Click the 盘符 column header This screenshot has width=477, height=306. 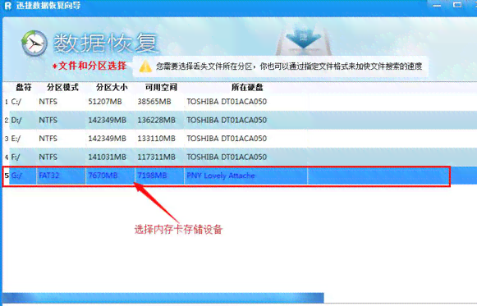pyautogui.click(x=24, y=88)
